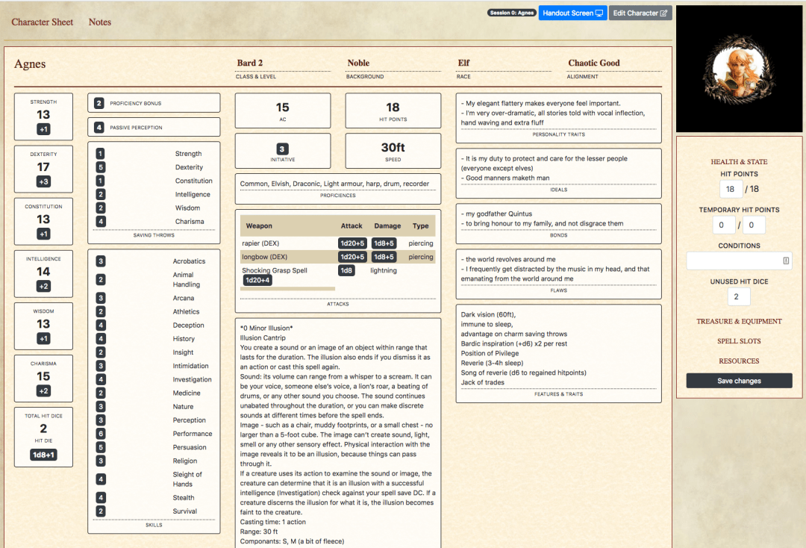The image size is (806, 548).
Task: Roll the Medicine skill badge
Action: [x=101, y=393]
